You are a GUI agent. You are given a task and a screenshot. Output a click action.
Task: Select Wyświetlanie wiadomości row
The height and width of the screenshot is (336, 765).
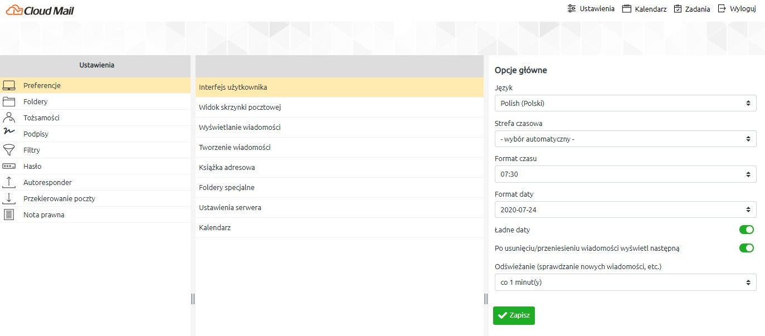coord(339,128)
